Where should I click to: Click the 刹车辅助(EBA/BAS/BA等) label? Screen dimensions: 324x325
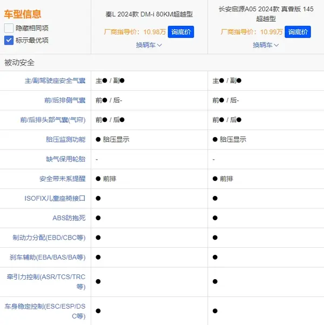coord(48,257)
